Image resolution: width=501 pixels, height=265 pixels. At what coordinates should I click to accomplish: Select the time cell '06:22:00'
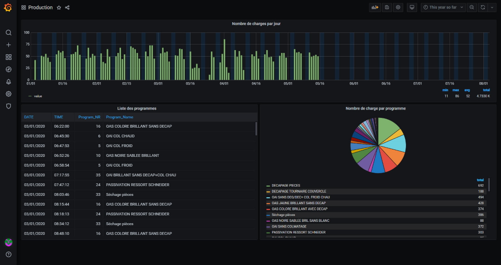[62, 126]
